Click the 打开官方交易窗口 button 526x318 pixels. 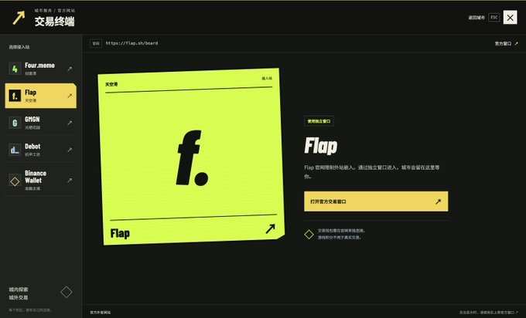tap(376, 201)
